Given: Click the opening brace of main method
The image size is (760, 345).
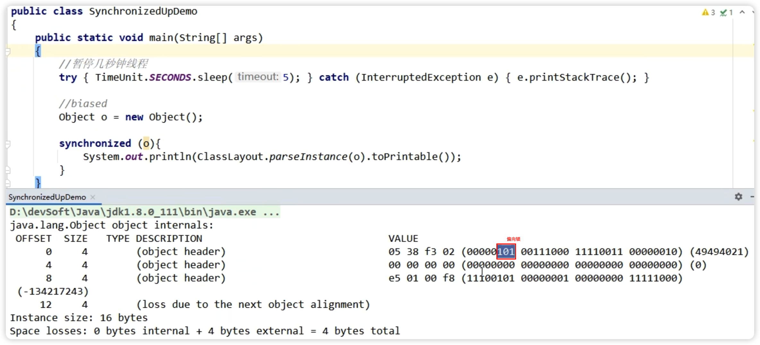Looking at the screenshot, I should click(38, 51).
